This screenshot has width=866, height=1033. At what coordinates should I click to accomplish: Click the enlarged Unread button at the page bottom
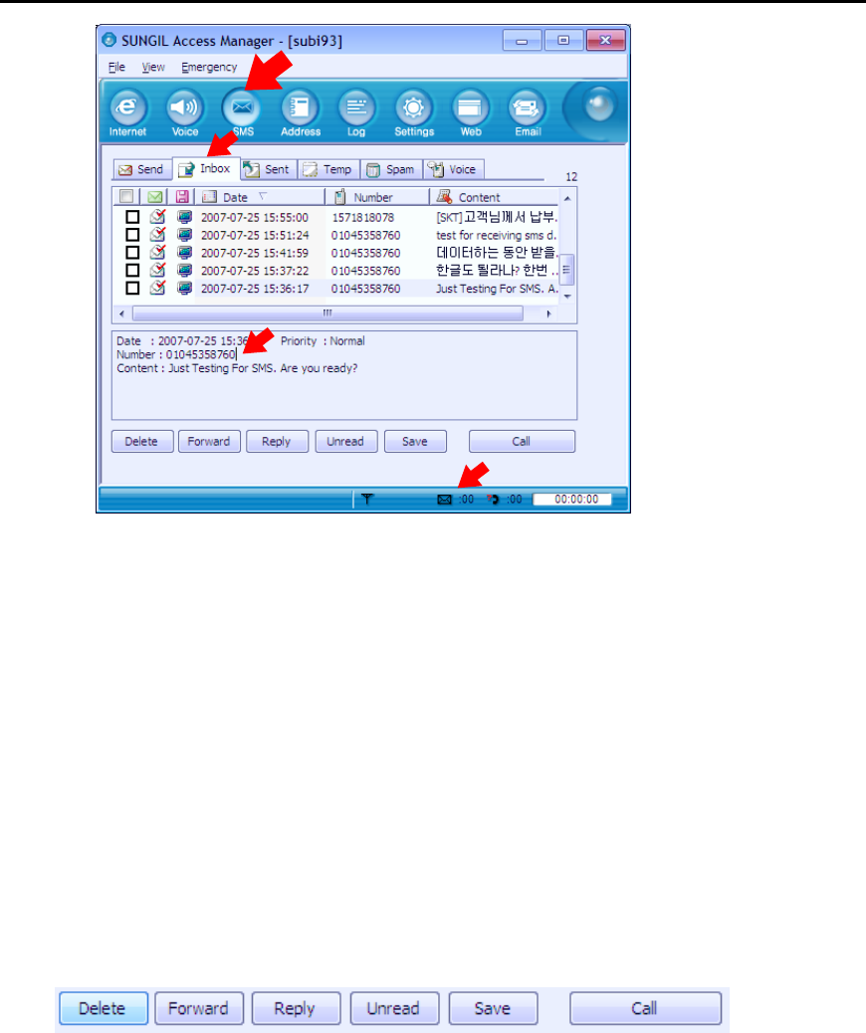point(394,1009)
